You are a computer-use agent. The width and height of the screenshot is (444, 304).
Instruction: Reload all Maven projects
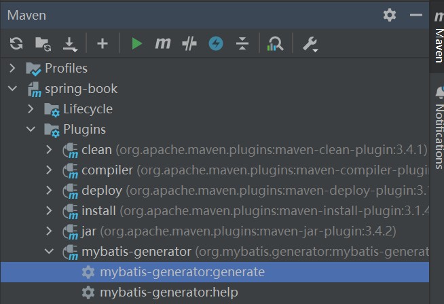point(16,43)
